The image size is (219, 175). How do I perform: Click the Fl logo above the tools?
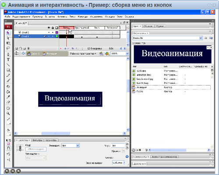point(8,27)
